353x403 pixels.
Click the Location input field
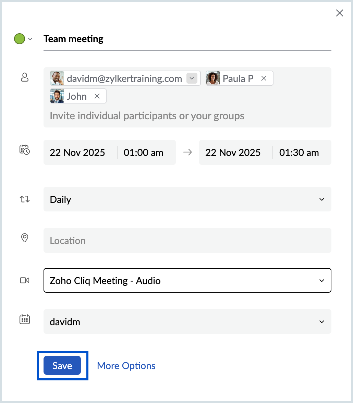[187, 241]
